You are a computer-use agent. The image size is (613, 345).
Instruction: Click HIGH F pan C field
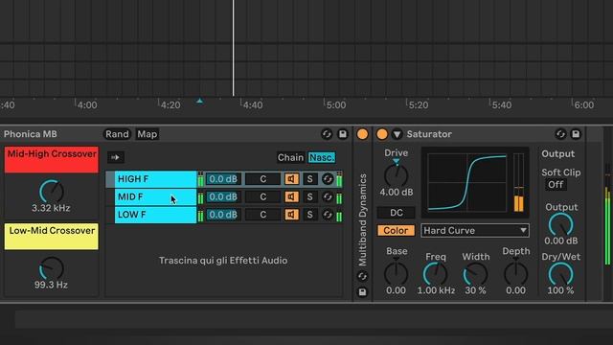263,179
